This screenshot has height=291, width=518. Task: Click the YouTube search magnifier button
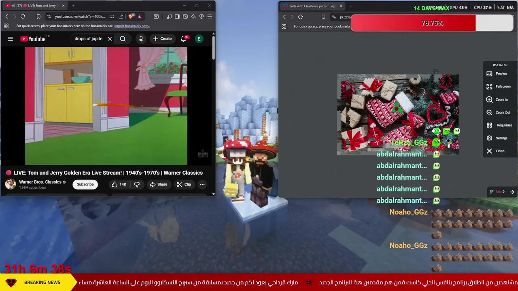(x=123, y=39)
